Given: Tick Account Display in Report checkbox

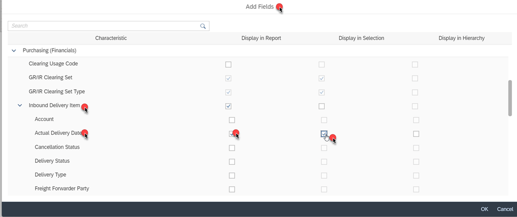Looking at the screenshot, I should 232,120.
